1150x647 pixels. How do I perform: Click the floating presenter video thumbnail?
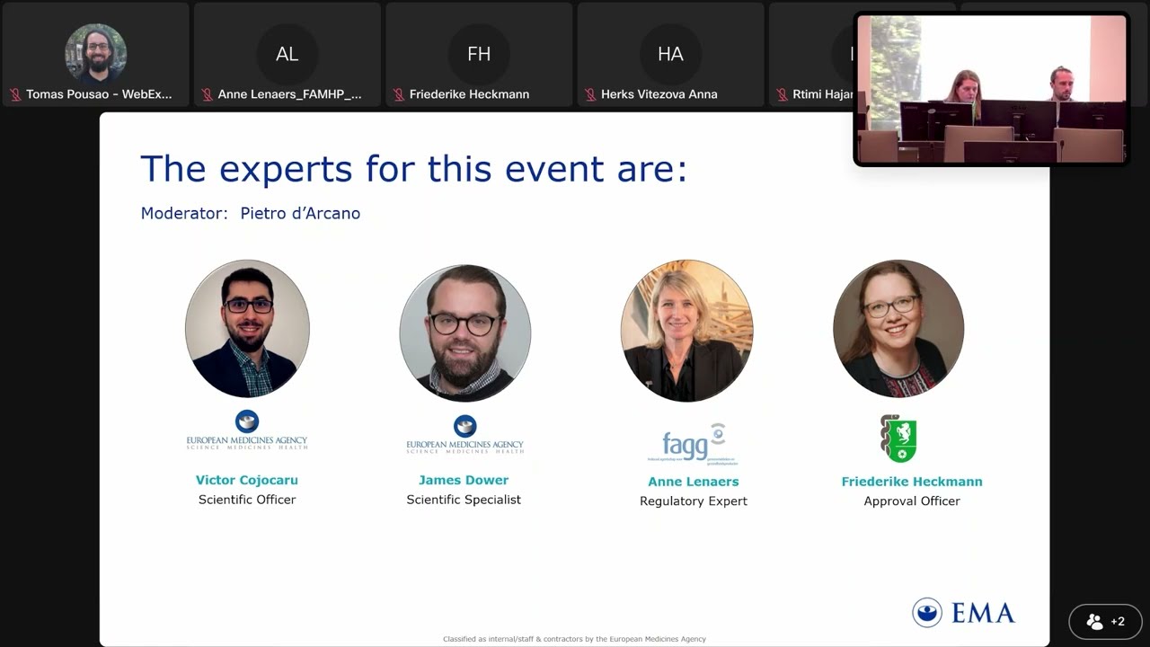point(991,89)
